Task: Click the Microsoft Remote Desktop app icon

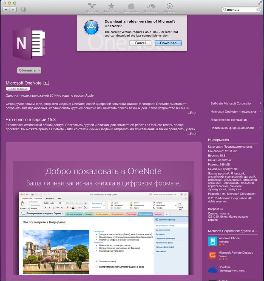Action: tap(212, 255)
